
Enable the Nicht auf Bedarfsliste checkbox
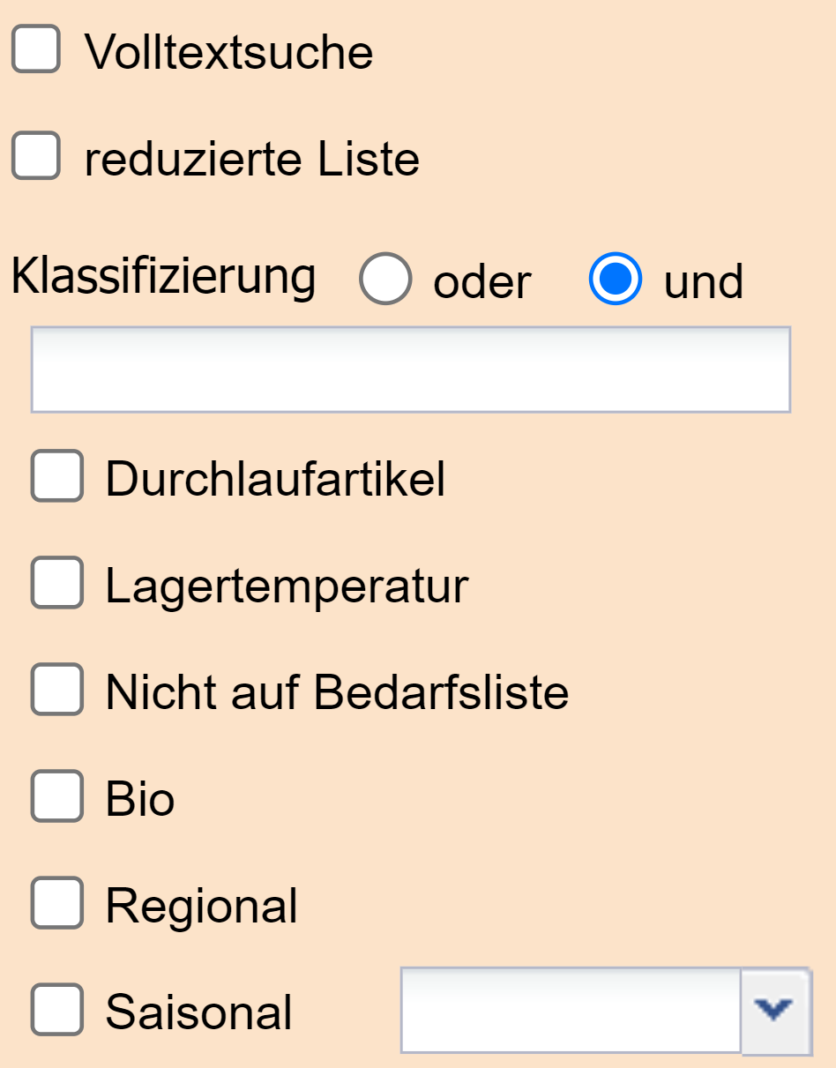tap(57, 690)
